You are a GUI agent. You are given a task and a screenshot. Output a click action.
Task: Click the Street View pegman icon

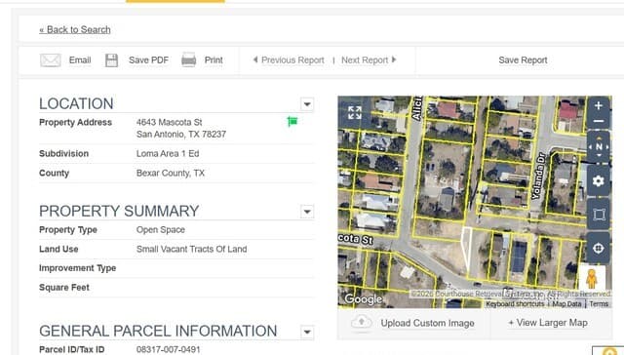tap(592, 279)
